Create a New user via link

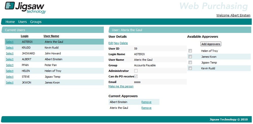[x=116, y=43]
